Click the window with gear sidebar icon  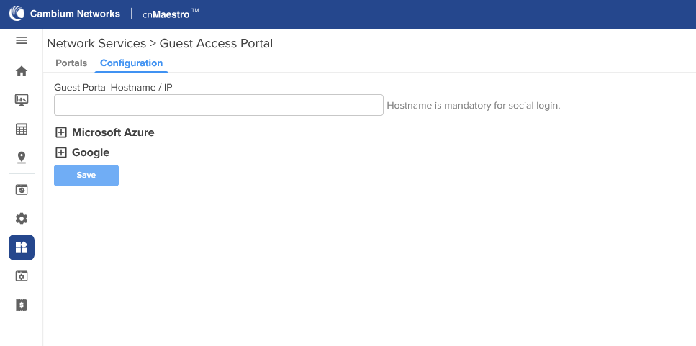22,276
